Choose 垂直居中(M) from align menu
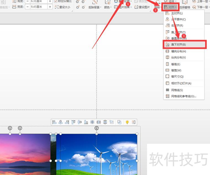Image resolution: width=210 pixels, height=175 pixels. [184, 38]
